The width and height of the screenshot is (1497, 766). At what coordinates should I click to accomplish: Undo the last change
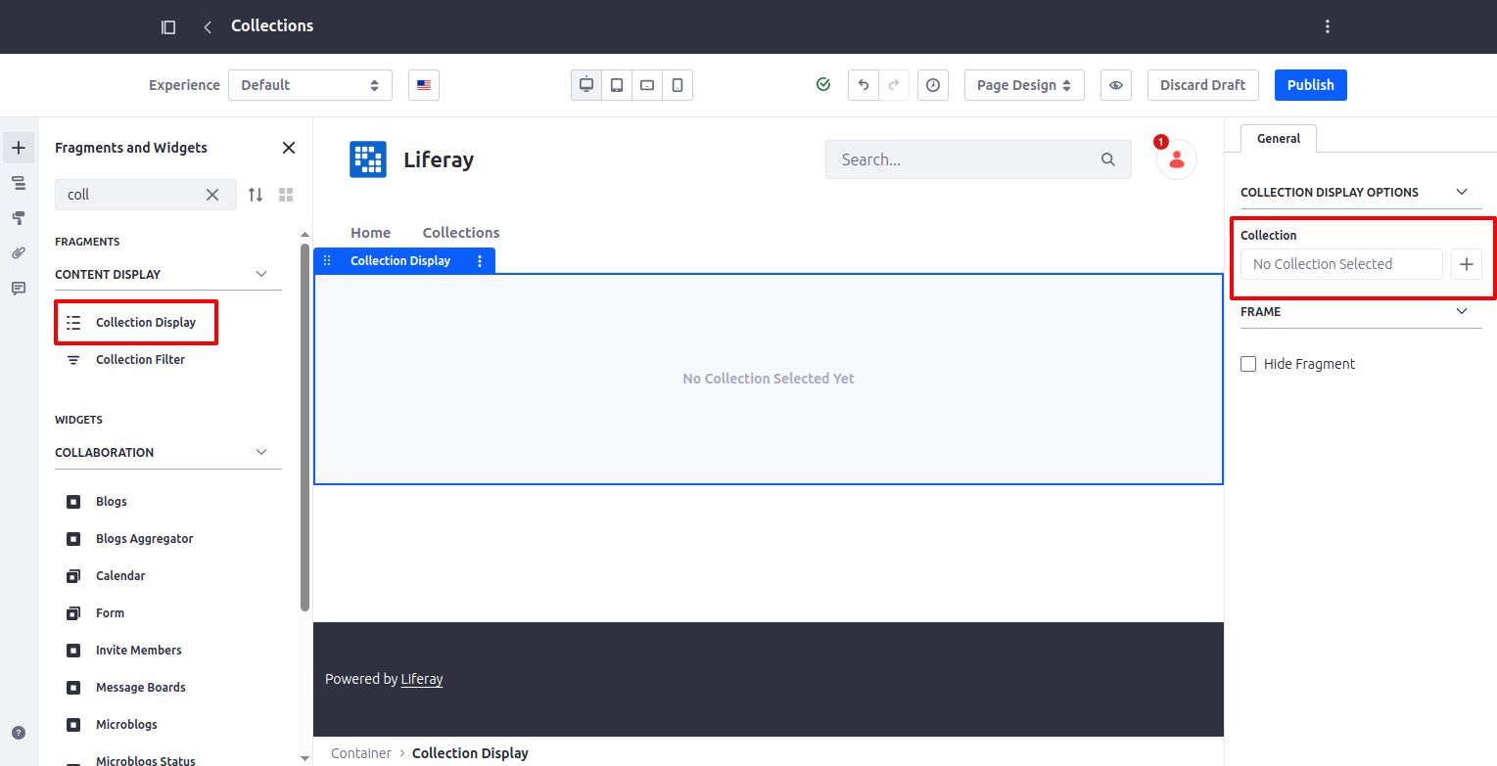(864, 85)
